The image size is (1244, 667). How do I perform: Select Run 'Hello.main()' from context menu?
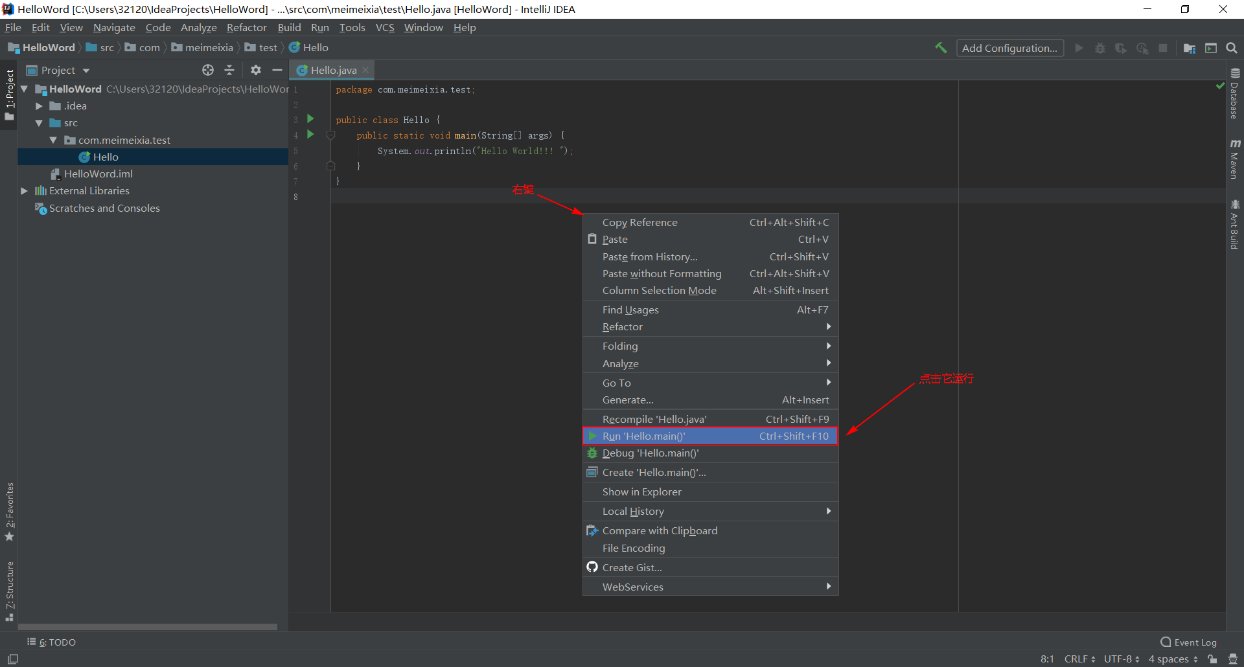(x=711, y=436)
